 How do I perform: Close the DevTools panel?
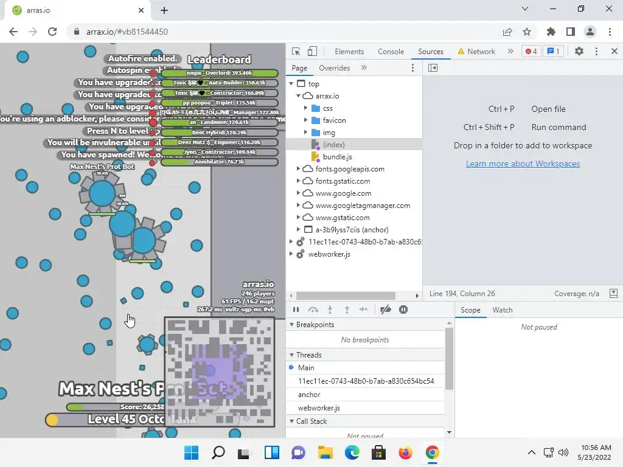[614, 51]
